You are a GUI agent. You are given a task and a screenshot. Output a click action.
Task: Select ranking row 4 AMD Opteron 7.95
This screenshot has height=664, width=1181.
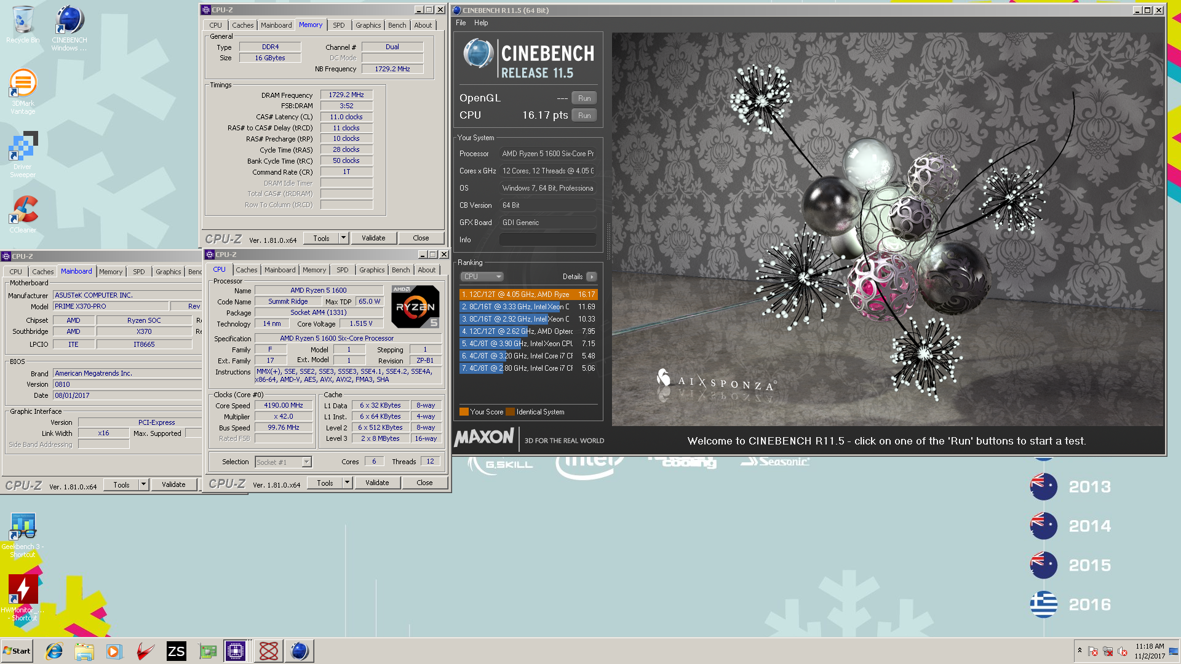pos(528,331)
